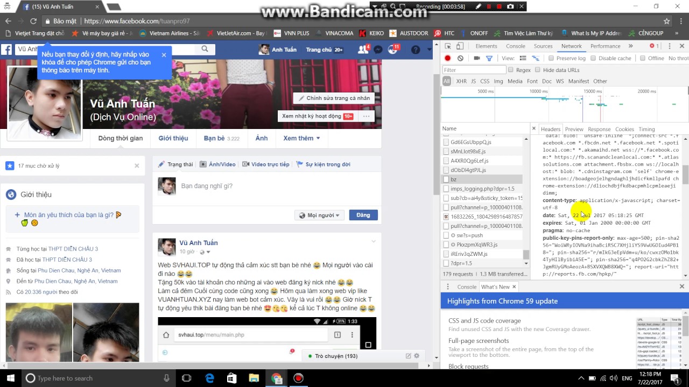
Task: Tick the checkbox beside Gd6EGsUbppQ.js
Action: point(446,142)
